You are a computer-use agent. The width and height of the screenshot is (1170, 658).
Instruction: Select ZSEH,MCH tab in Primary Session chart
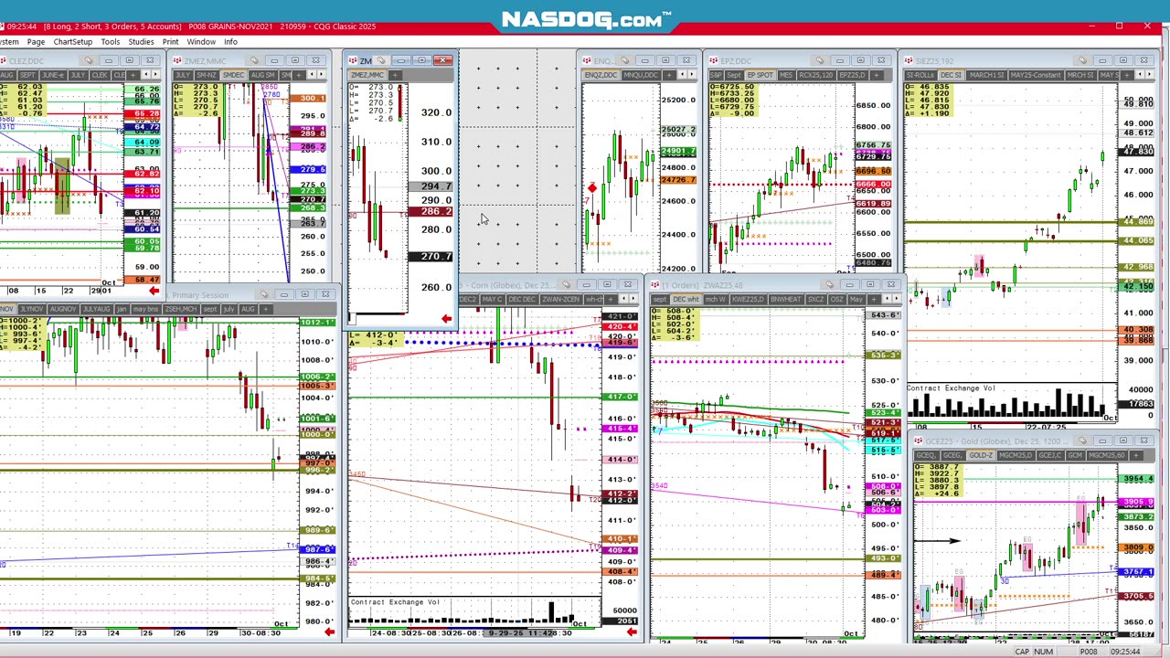click(x=181, y=309)
